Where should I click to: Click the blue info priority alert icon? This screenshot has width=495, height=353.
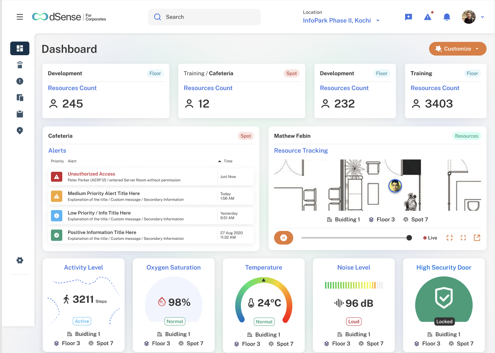click(57, 216)
